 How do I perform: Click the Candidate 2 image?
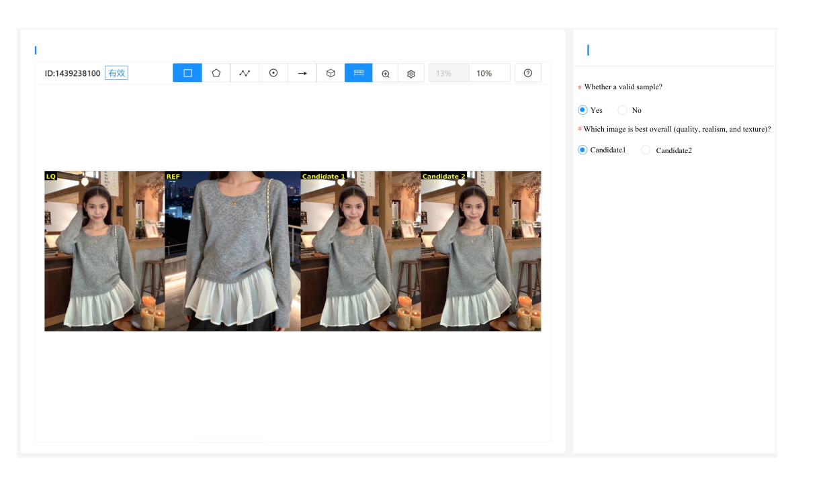(481, 251)
